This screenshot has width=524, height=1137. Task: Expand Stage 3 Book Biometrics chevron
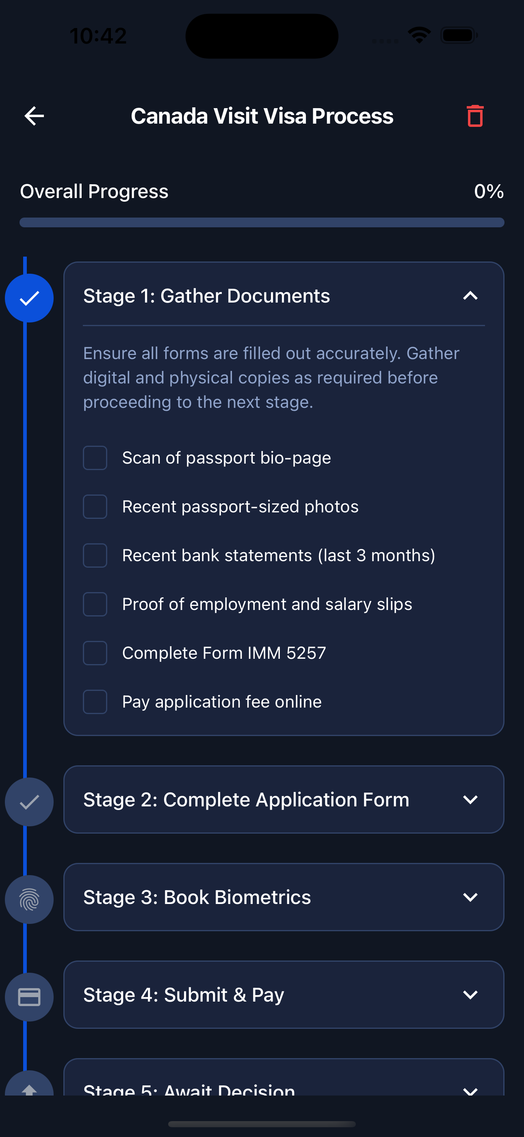[470, 897]
